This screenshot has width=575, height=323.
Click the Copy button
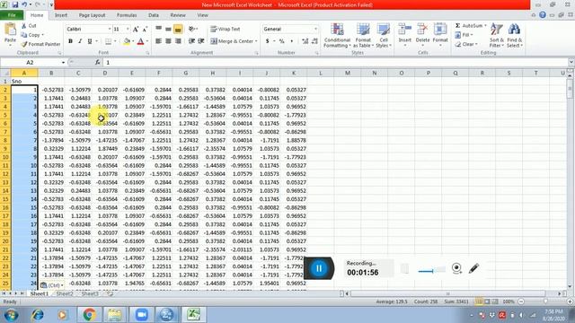(x=31, y=35)
